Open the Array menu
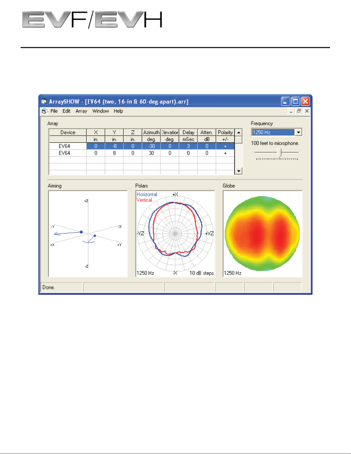 [x=81, y=111]
